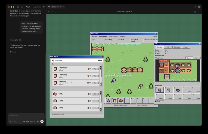Image resolution: width=208 pixels, height=134 pixels.
Task: Click up arrow of Buy list scrollbar
Action: tap(100, 66)
